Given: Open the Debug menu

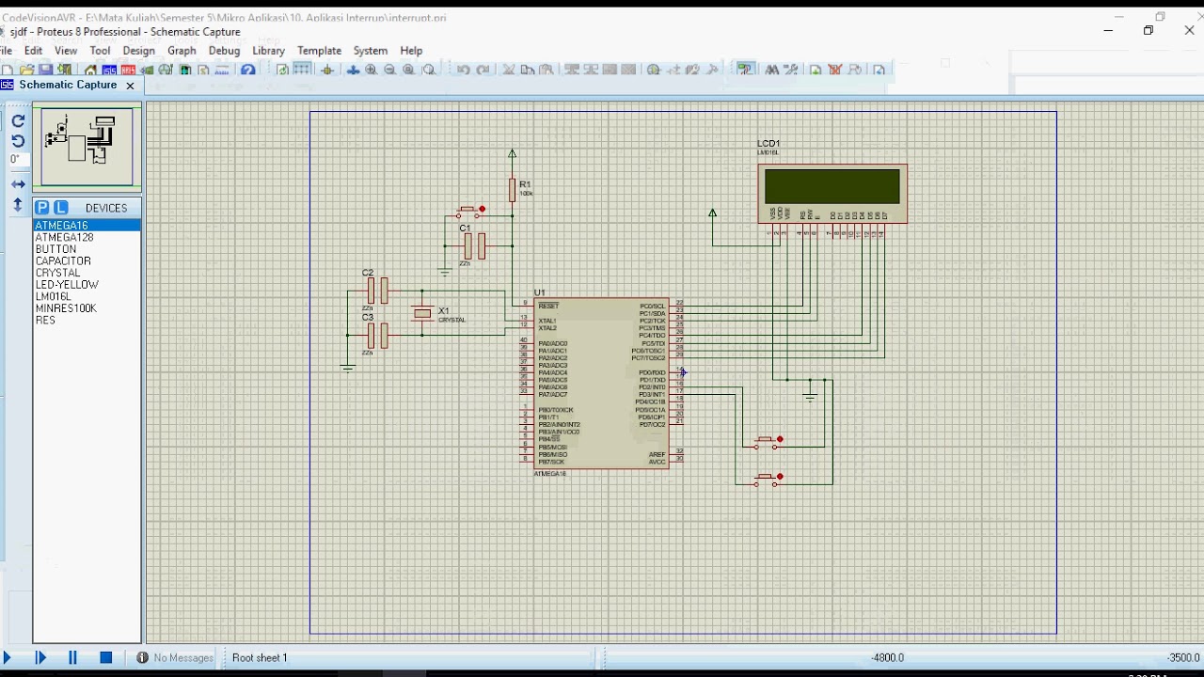Looking at the screenshot, I should [224, 51].
